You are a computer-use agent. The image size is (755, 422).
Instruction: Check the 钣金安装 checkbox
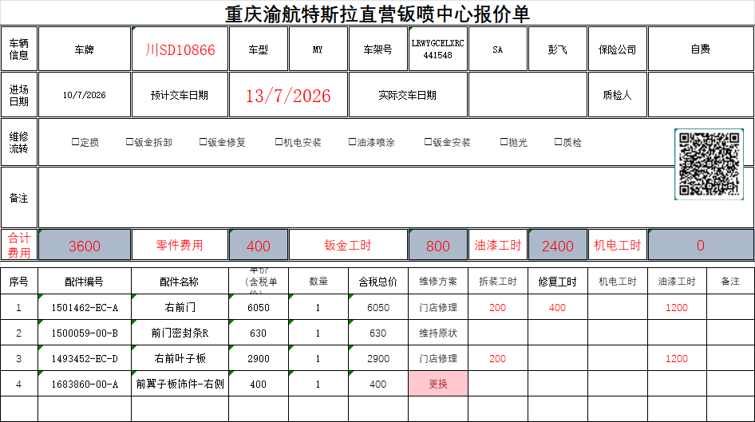[428, 142]
